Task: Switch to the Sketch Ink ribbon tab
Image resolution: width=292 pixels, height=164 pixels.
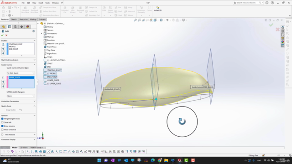Action: pos(23,19)
